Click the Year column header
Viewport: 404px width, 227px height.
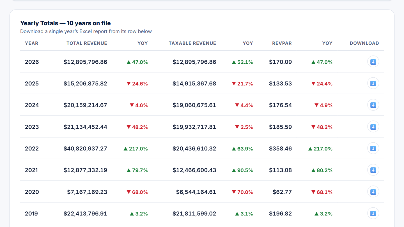[32, 43]
